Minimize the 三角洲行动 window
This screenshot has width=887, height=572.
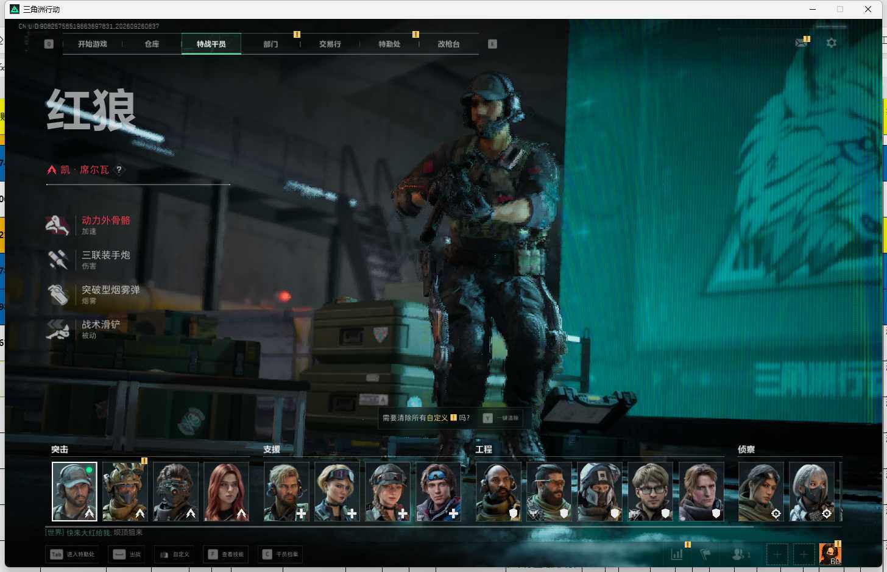tap(812, 9)
